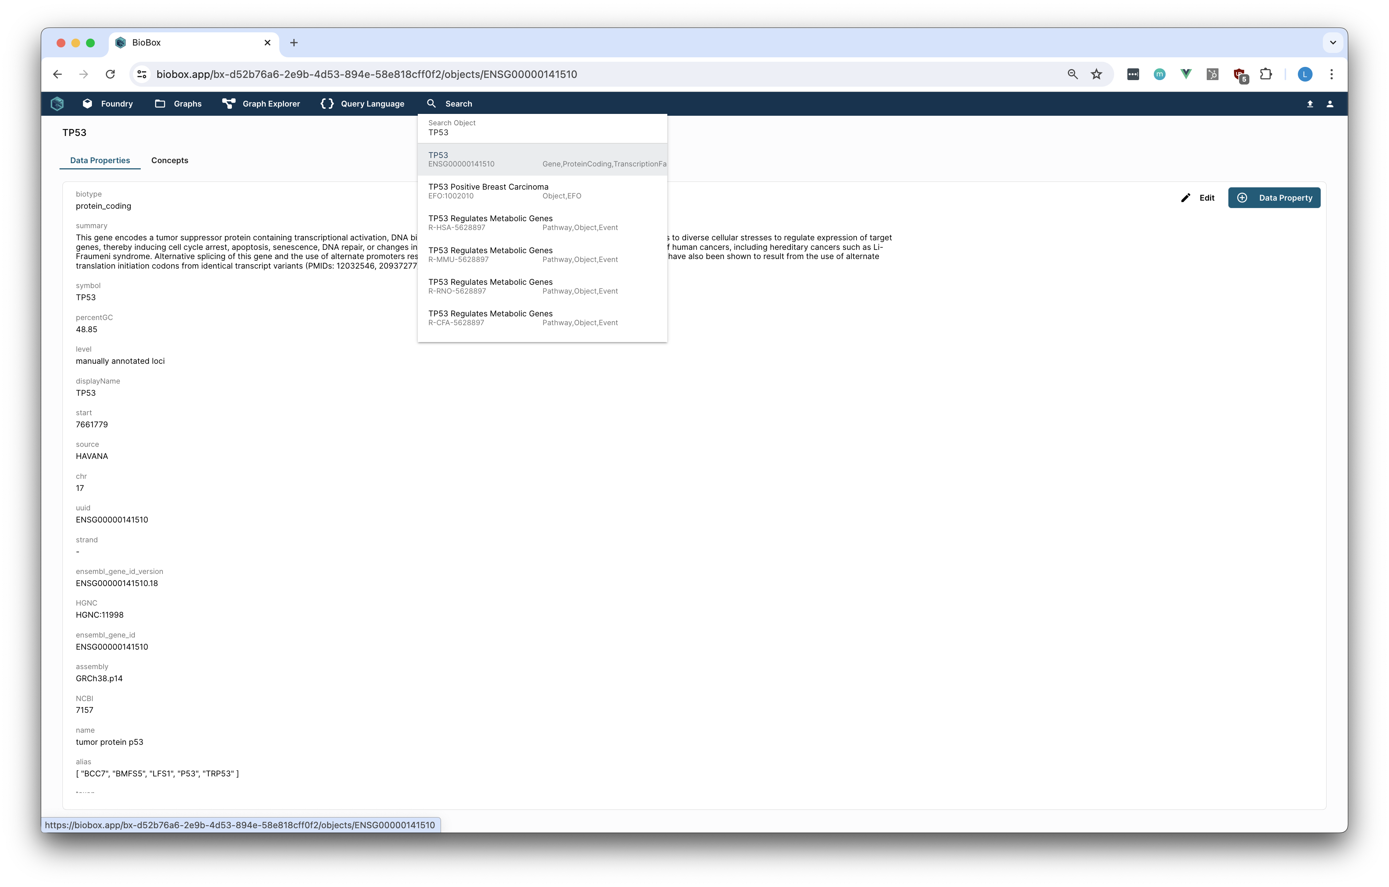Open the user account icon
The height and width of the screenshot is (887, 1389).
click(x=1329, y=104)
